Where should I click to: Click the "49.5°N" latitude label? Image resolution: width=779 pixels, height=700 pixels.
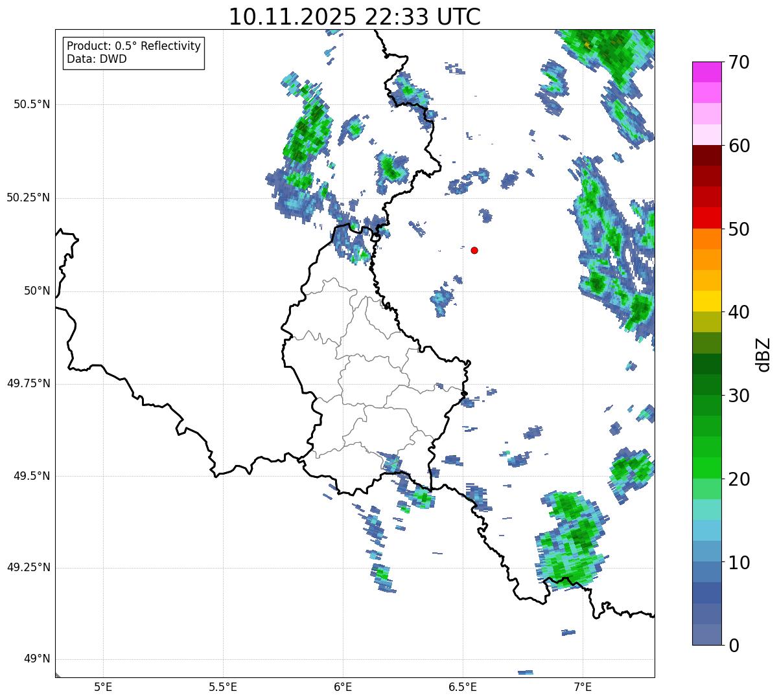point(32,476)
